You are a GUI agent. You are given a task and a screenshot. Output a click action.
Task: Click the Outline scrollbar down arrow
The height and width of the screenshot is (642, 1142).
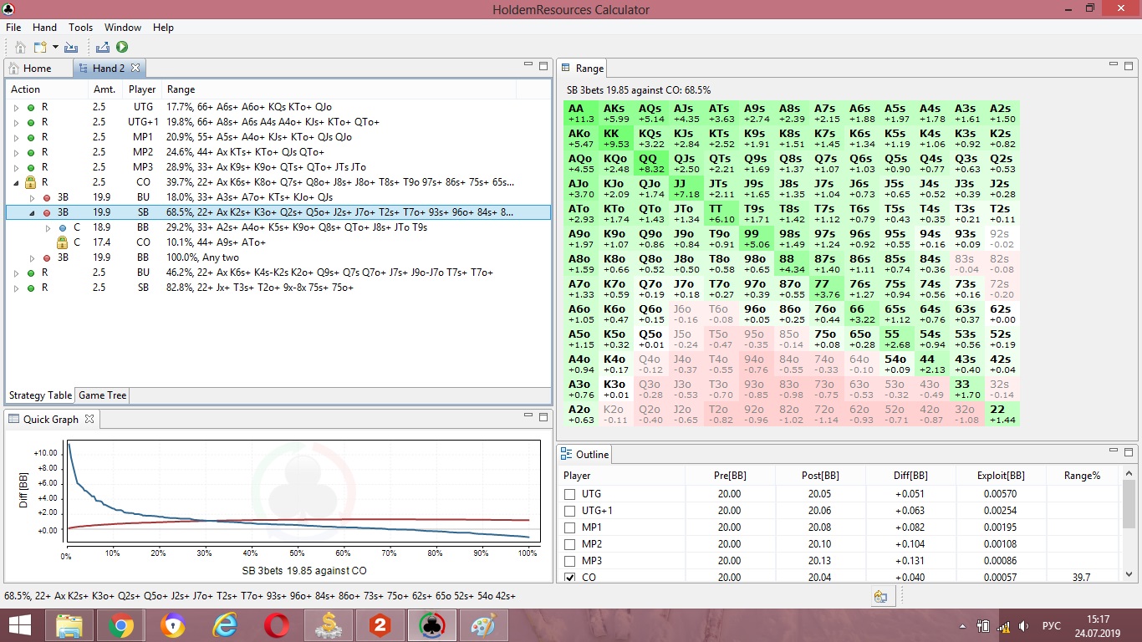tap(1129, 574)
